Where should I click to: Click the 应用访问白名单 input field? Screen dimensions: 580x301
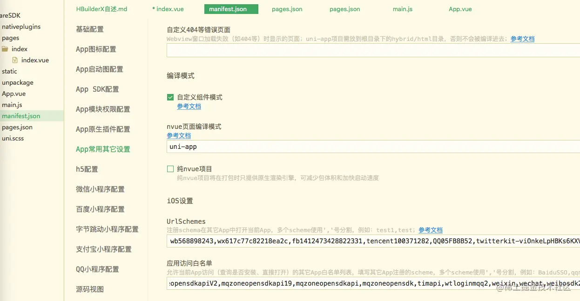(373, 283)
